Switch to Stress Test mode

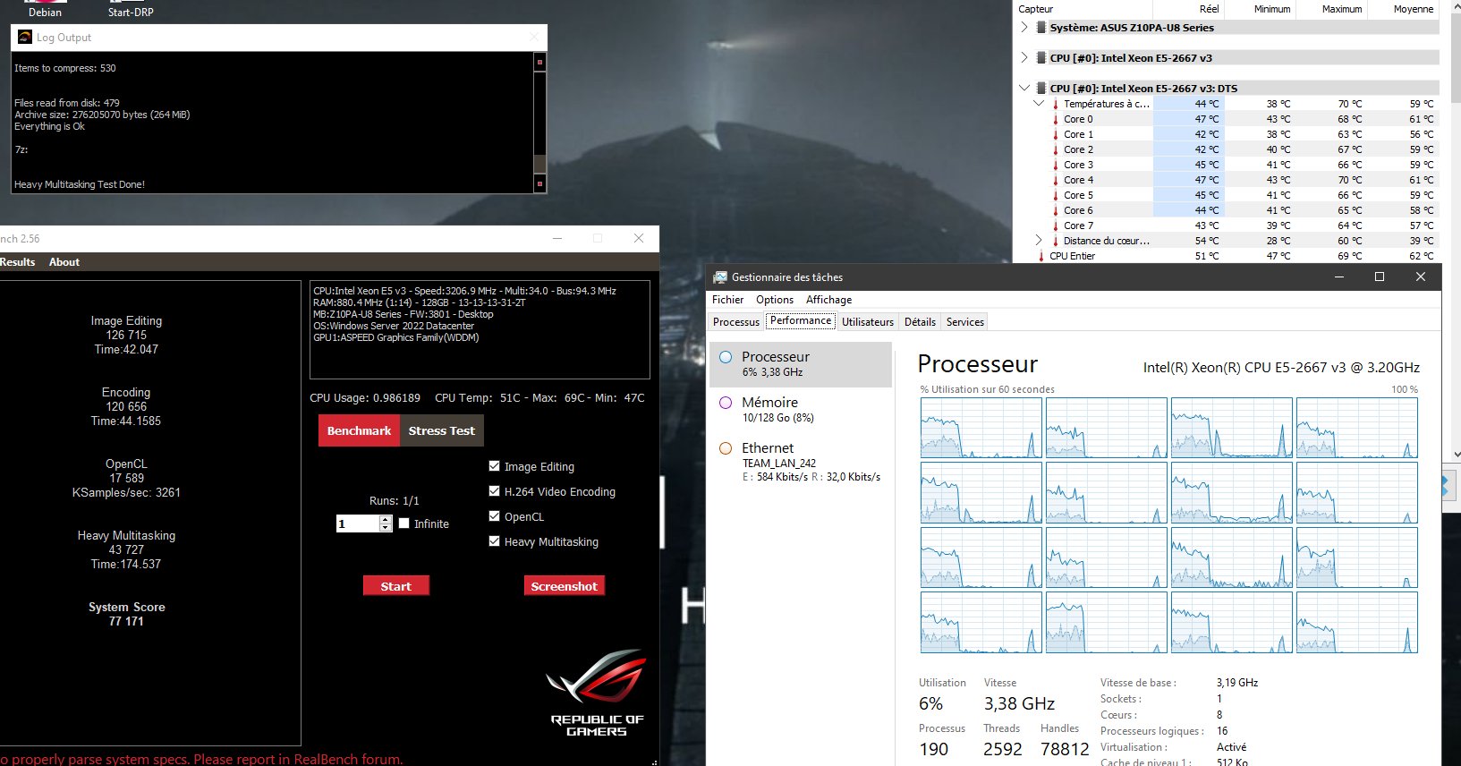coord(441,430)
